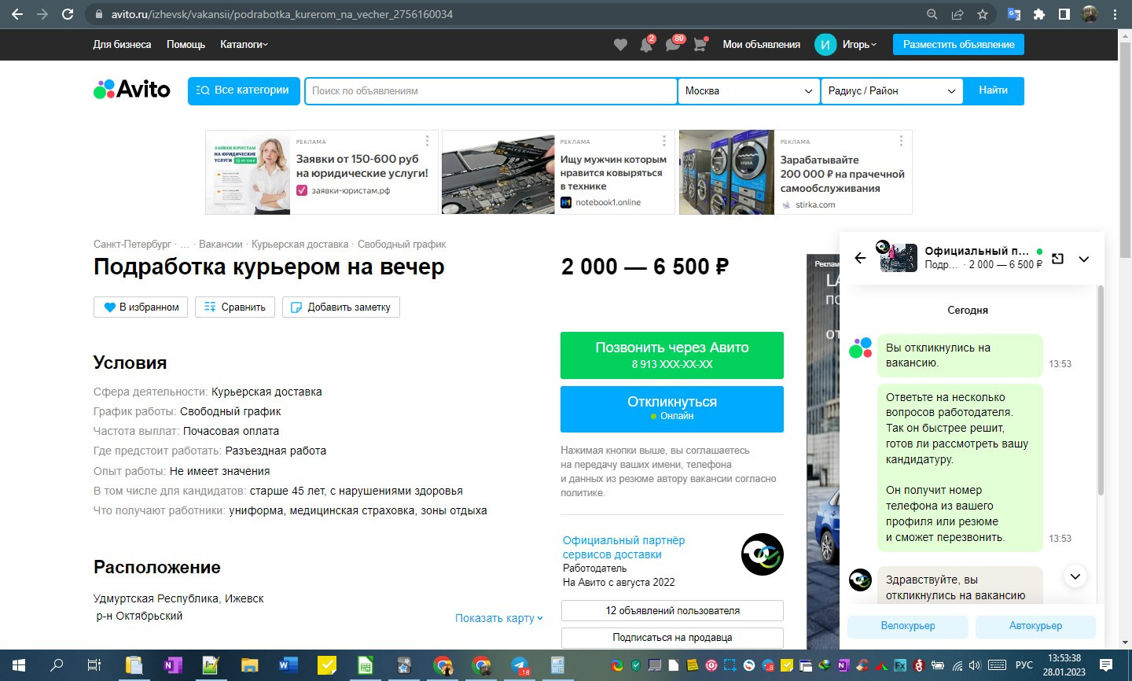Image resolution: width=1132 pixels, height=681 pixels.
Task: Click the browser address bar URL
Action: click(x=282, y=14)
